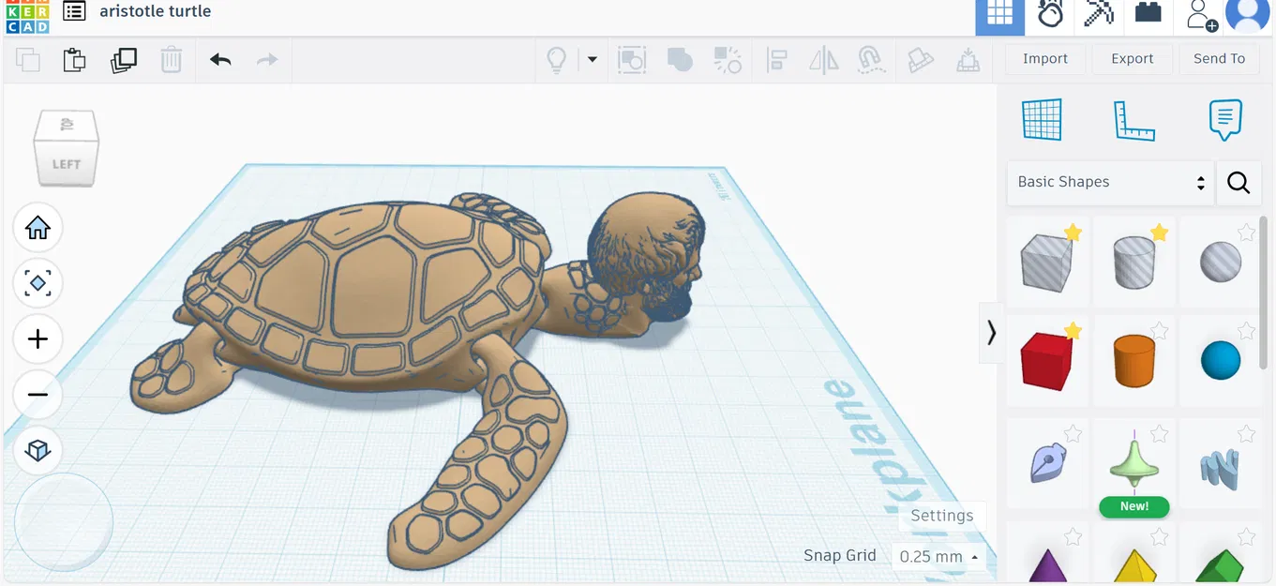Select the Workplane tool in the right panel
Image resolution: width=1276 pixels, height=586 pixels.
tap(1043, 119)
